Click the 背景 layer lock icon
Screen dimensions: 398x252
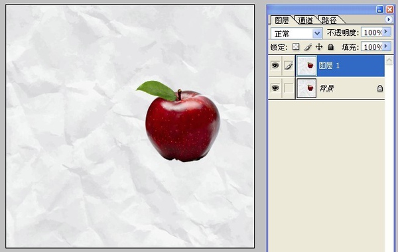click(x=379, y=88)
